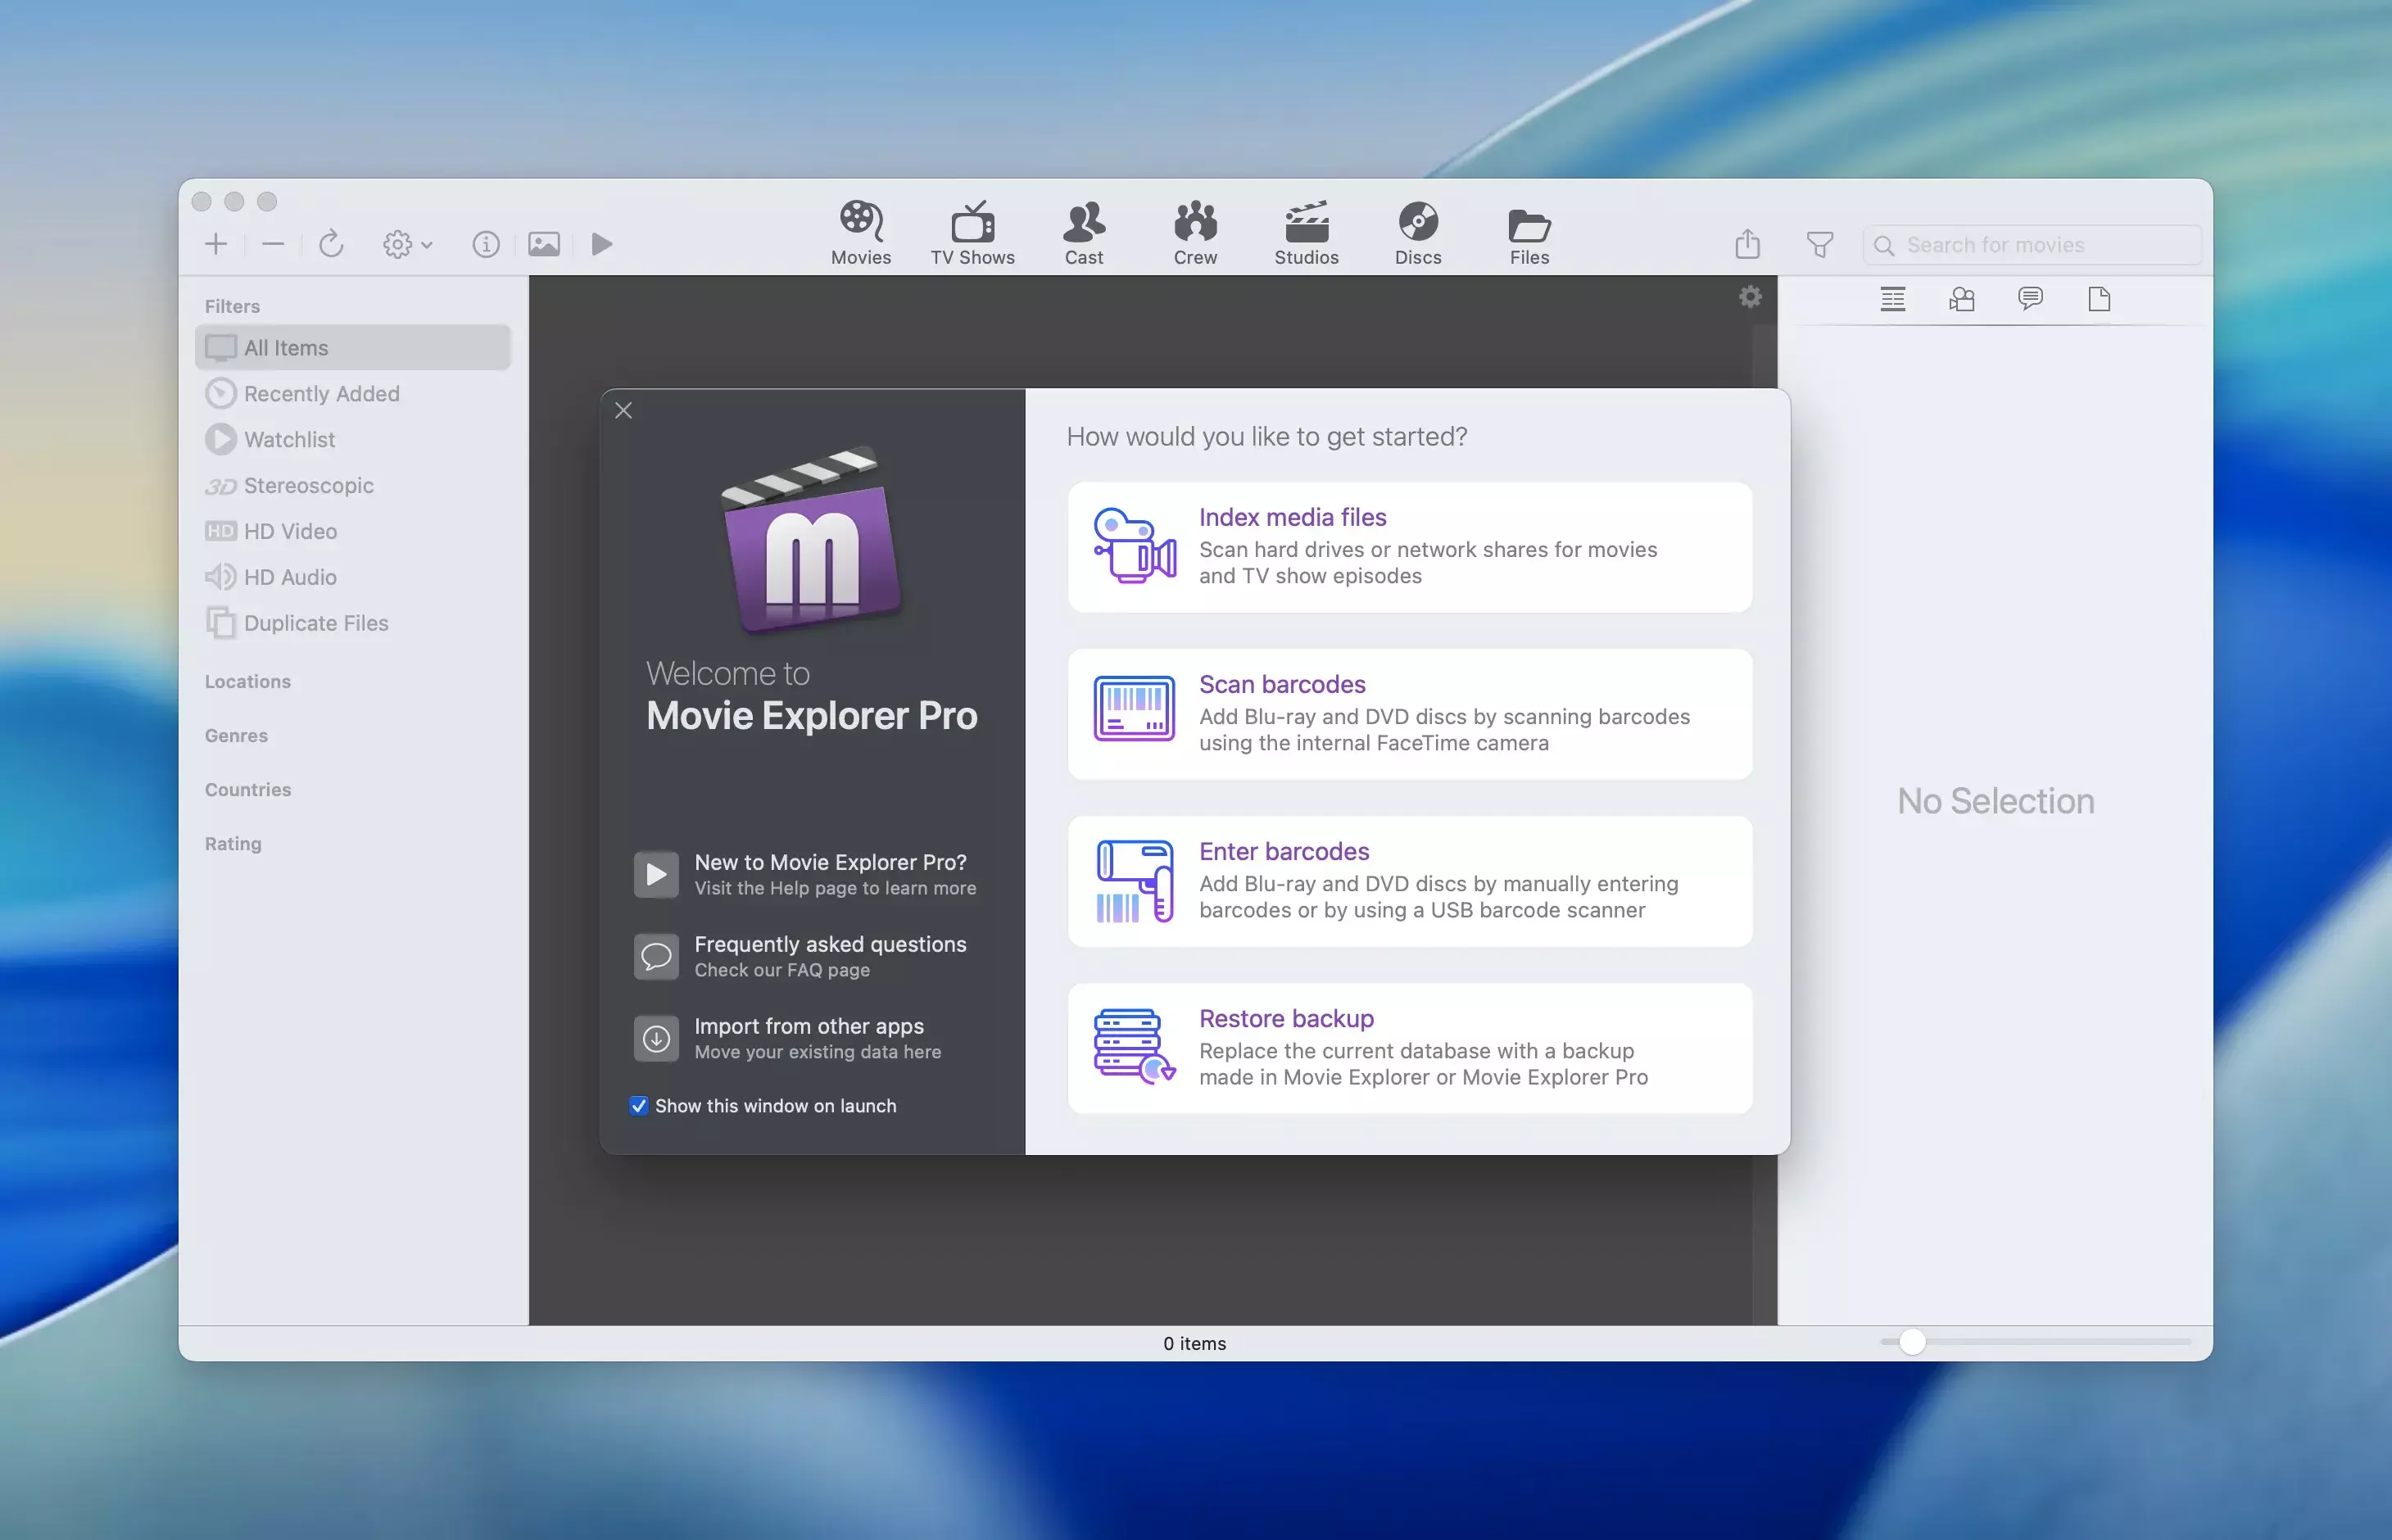
Task: Open the gear actions dropdown menu
Action: click(x=406, y=244)
